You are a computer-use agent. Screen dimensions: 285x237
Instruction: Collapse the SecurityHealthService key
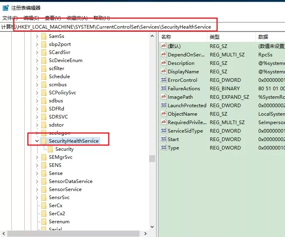click(37, 141)
